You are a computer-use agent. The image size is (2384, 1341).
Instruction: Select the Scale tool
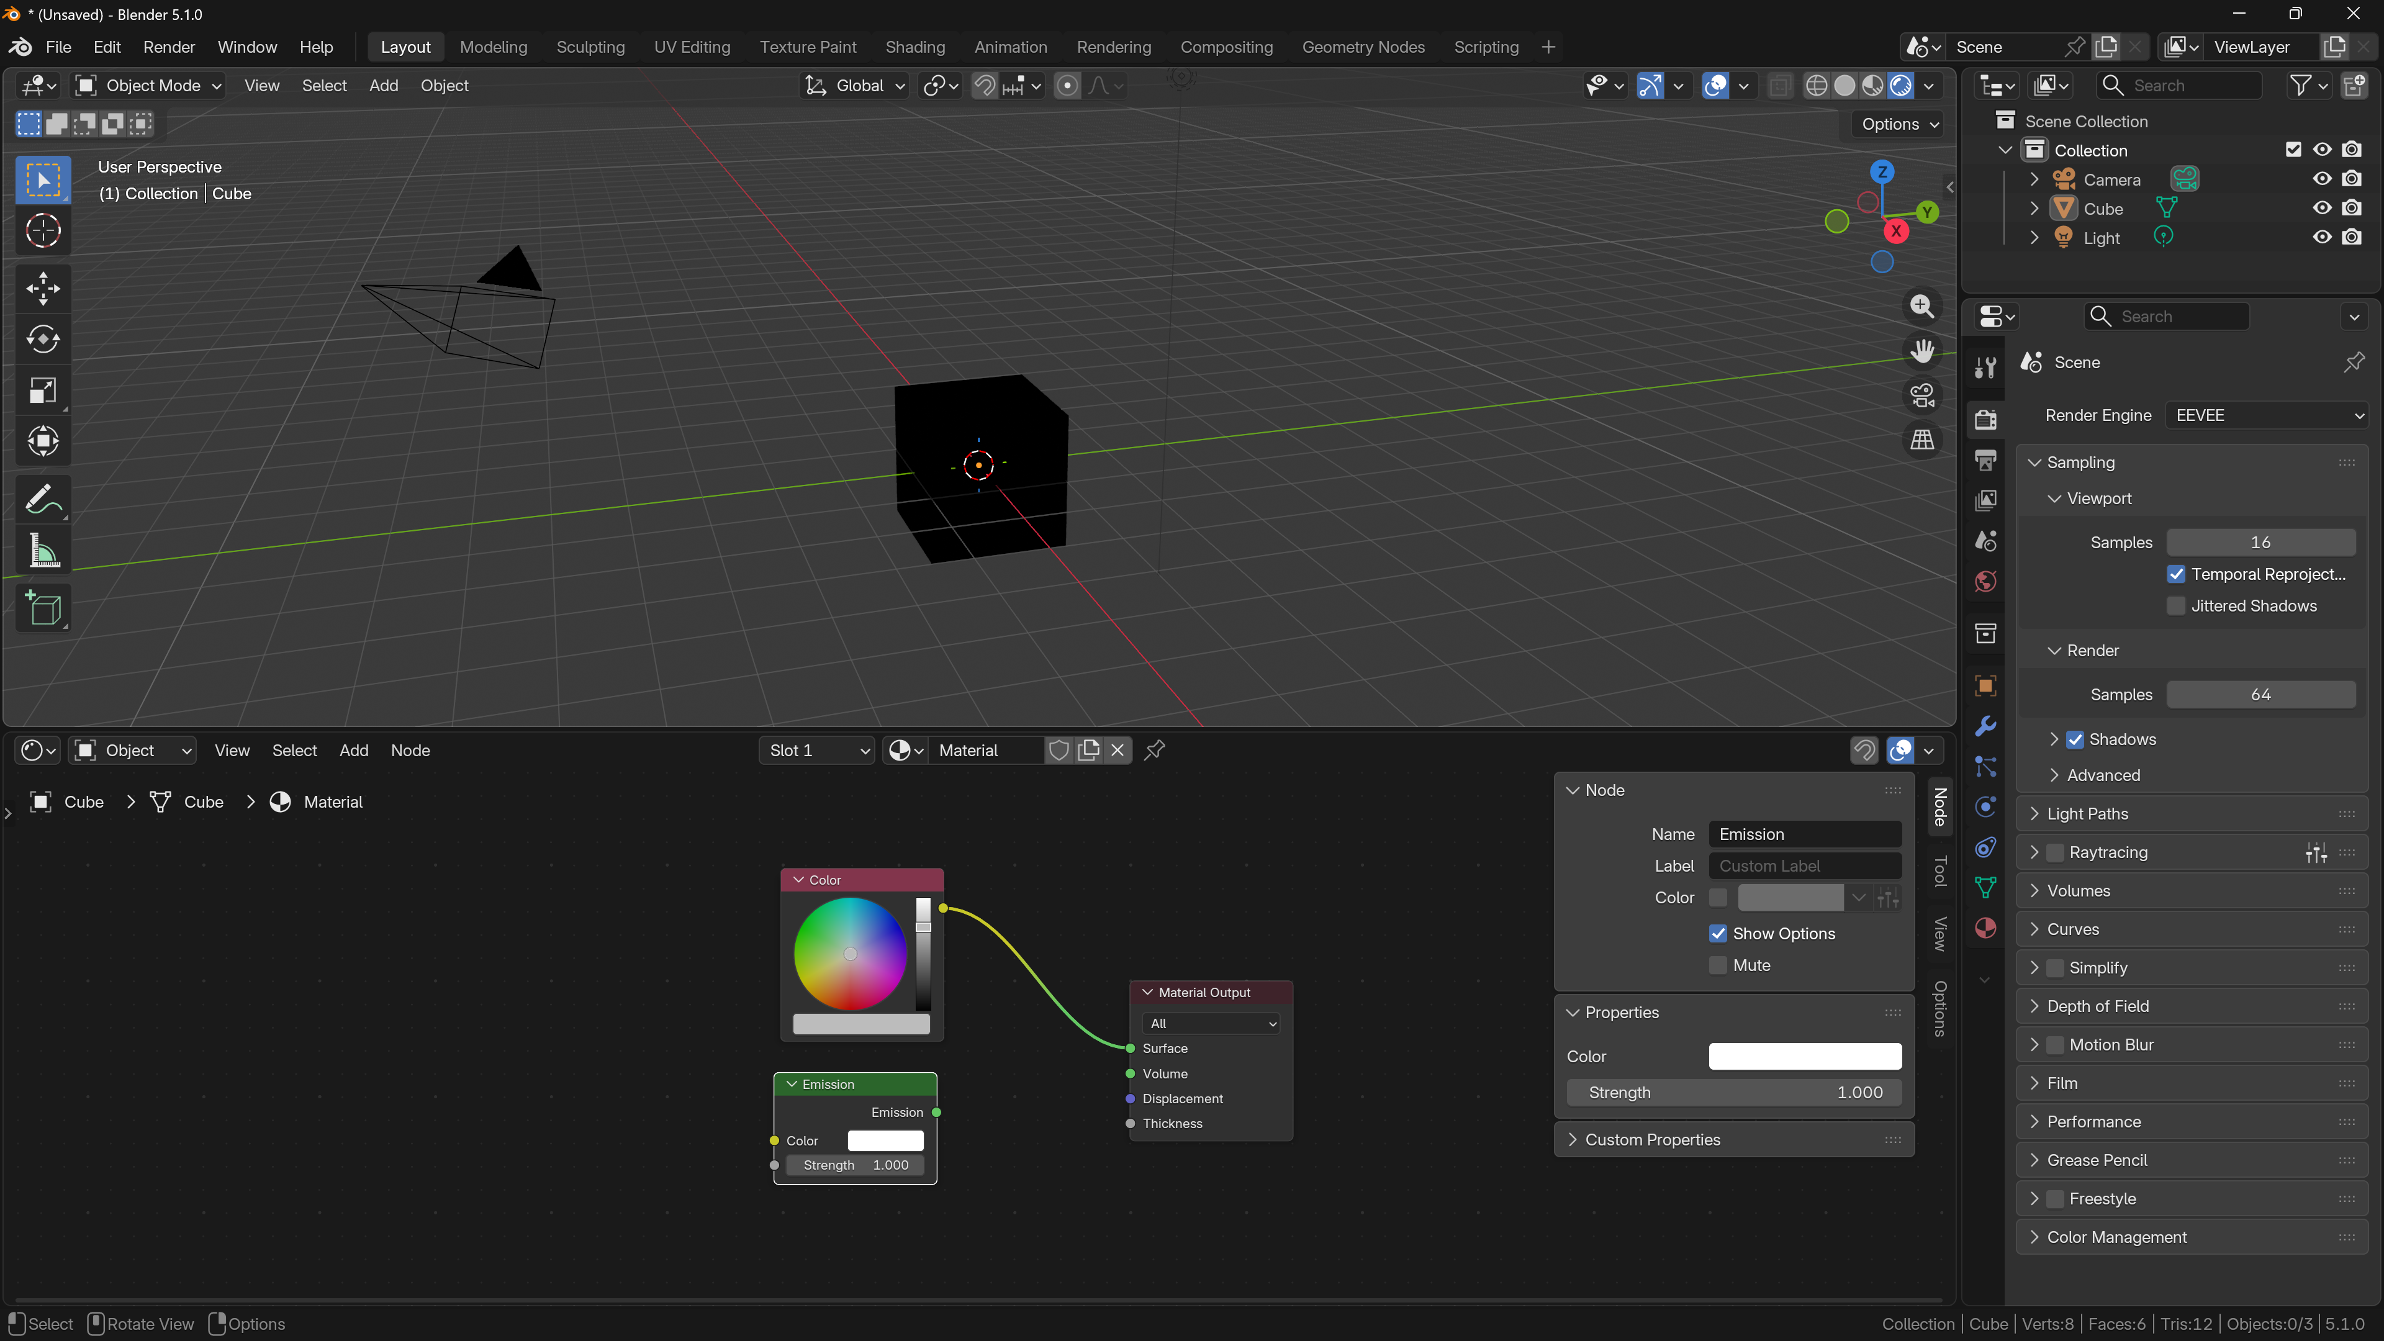pyautogui.click(x=43, y=391)
